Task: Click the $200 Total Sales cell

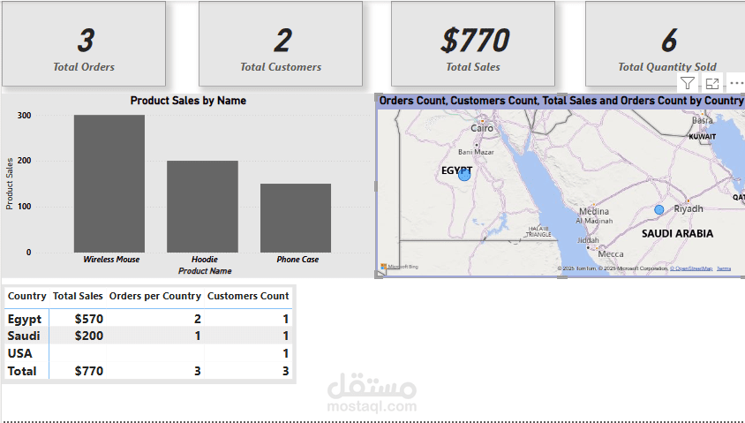Action: (x=89, y=336)
